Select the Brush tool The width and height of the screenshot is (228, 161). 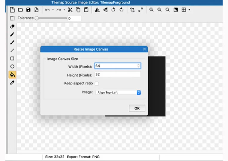[x=12, y=43]
